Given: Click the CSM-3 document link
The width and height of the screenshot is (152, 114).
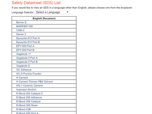Looking at the screenshot, I should (20, 30).
